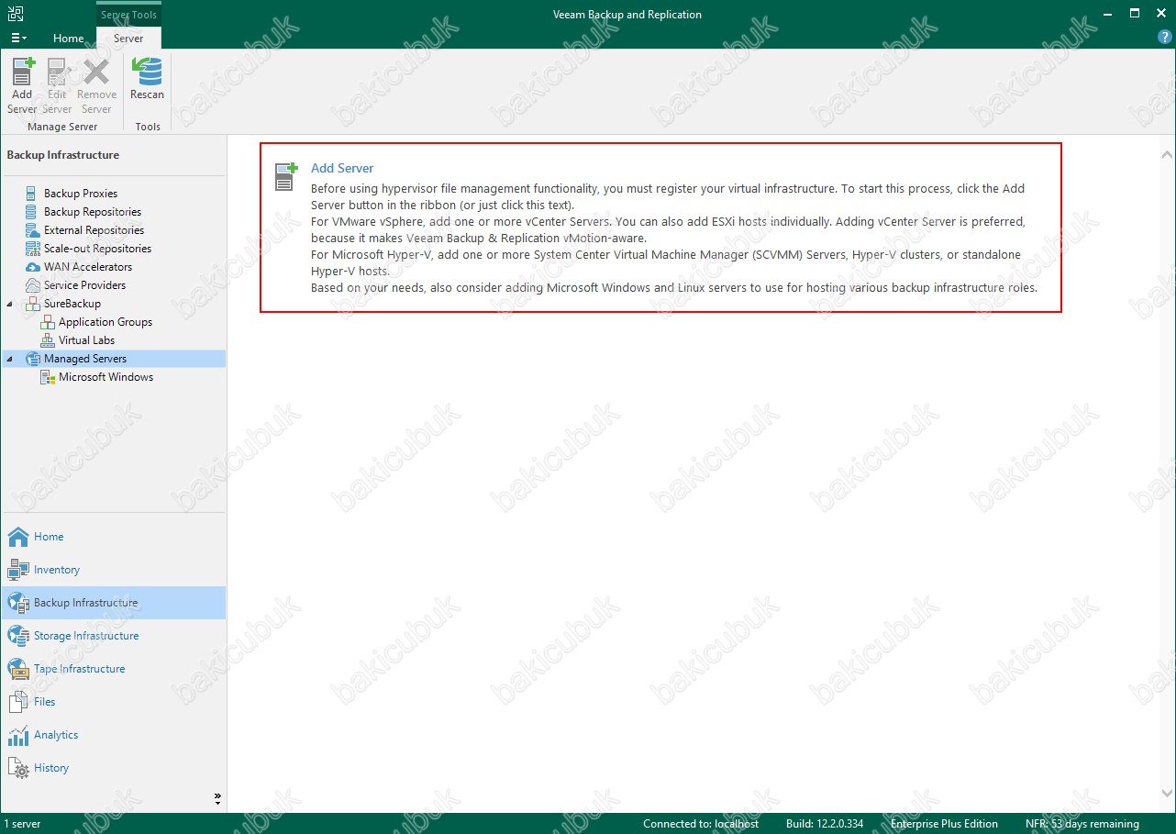Click the Backup Repositories icon
1176x834 pixels.
pyautogui.click(x=33, y=212)
